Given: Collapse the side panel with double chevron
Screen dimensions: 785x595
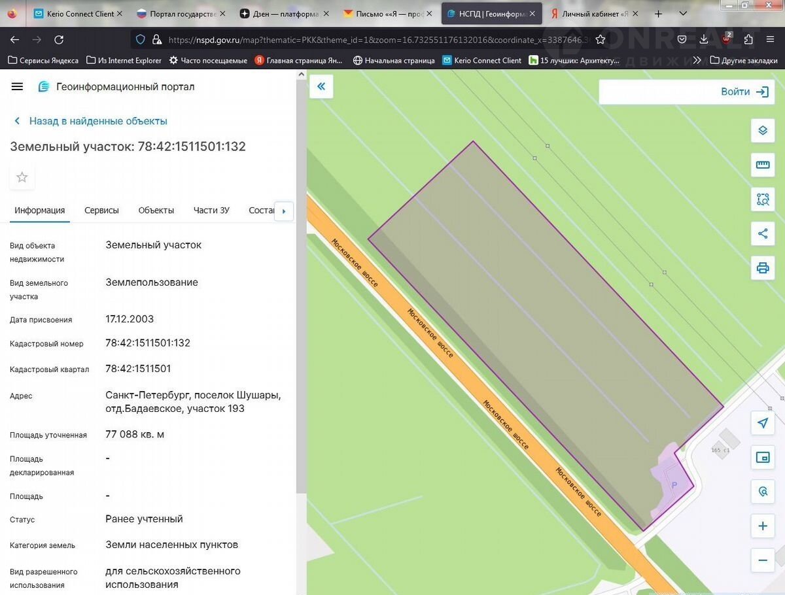Looking at the screenshot, I should pyautogui.click(x=321, y=86).
